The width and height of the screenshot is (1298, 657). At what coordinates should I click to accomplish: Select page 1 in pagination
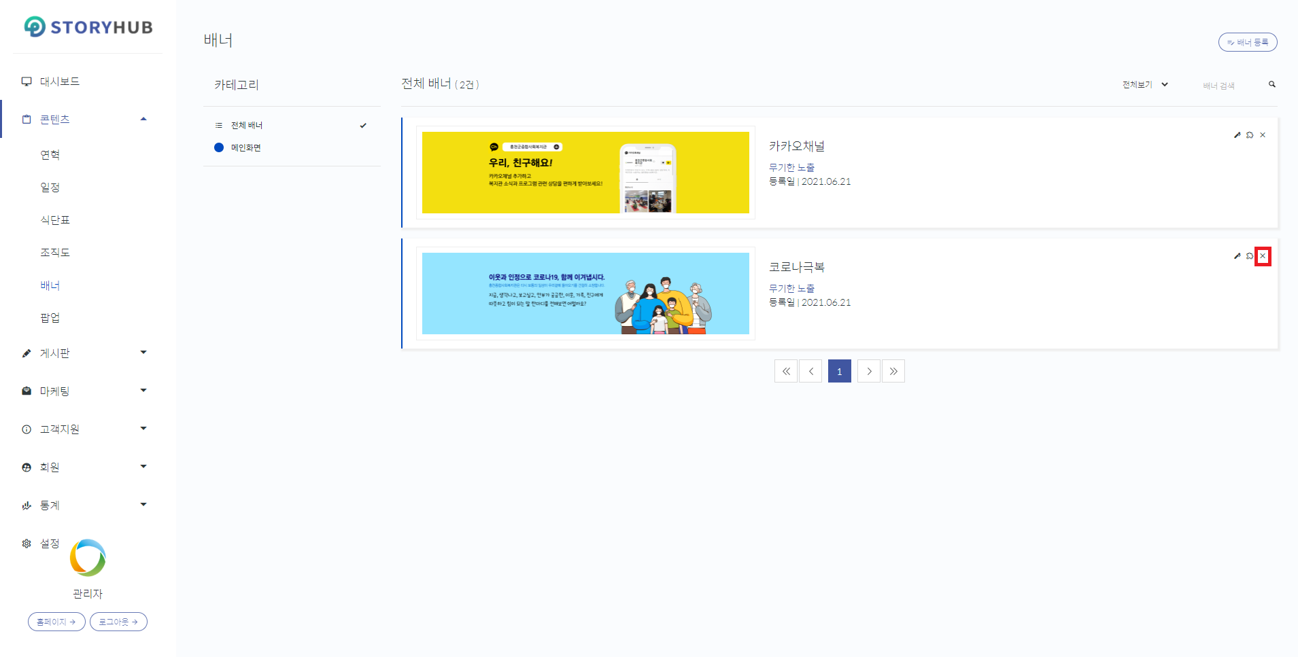[840, 371]
